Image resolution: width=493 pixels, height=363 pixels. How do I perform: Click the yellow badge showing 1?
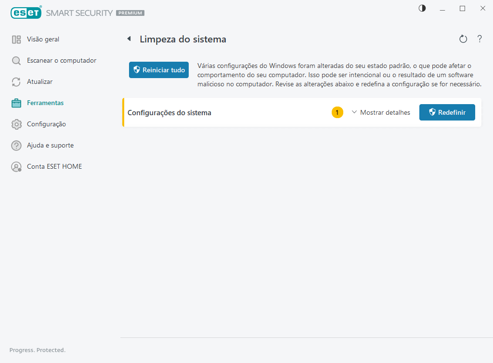(337, 112)
